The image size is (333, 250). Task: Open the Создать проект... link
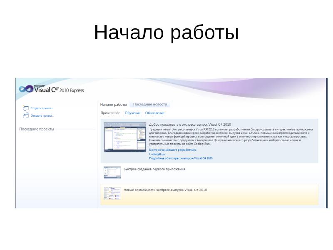(x=42, y=108)
